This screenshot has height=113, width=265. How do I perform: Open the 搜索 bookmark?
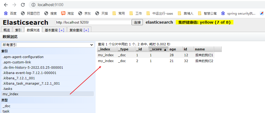(x=50, y=13)
